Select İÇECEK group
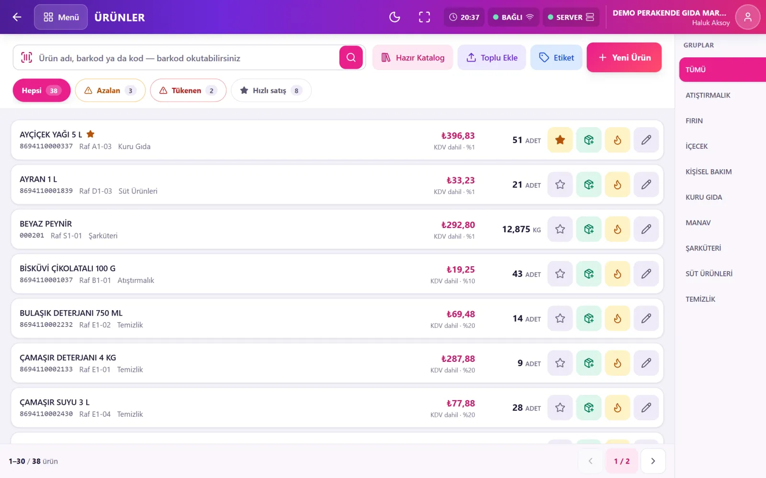 coord(722,146)
